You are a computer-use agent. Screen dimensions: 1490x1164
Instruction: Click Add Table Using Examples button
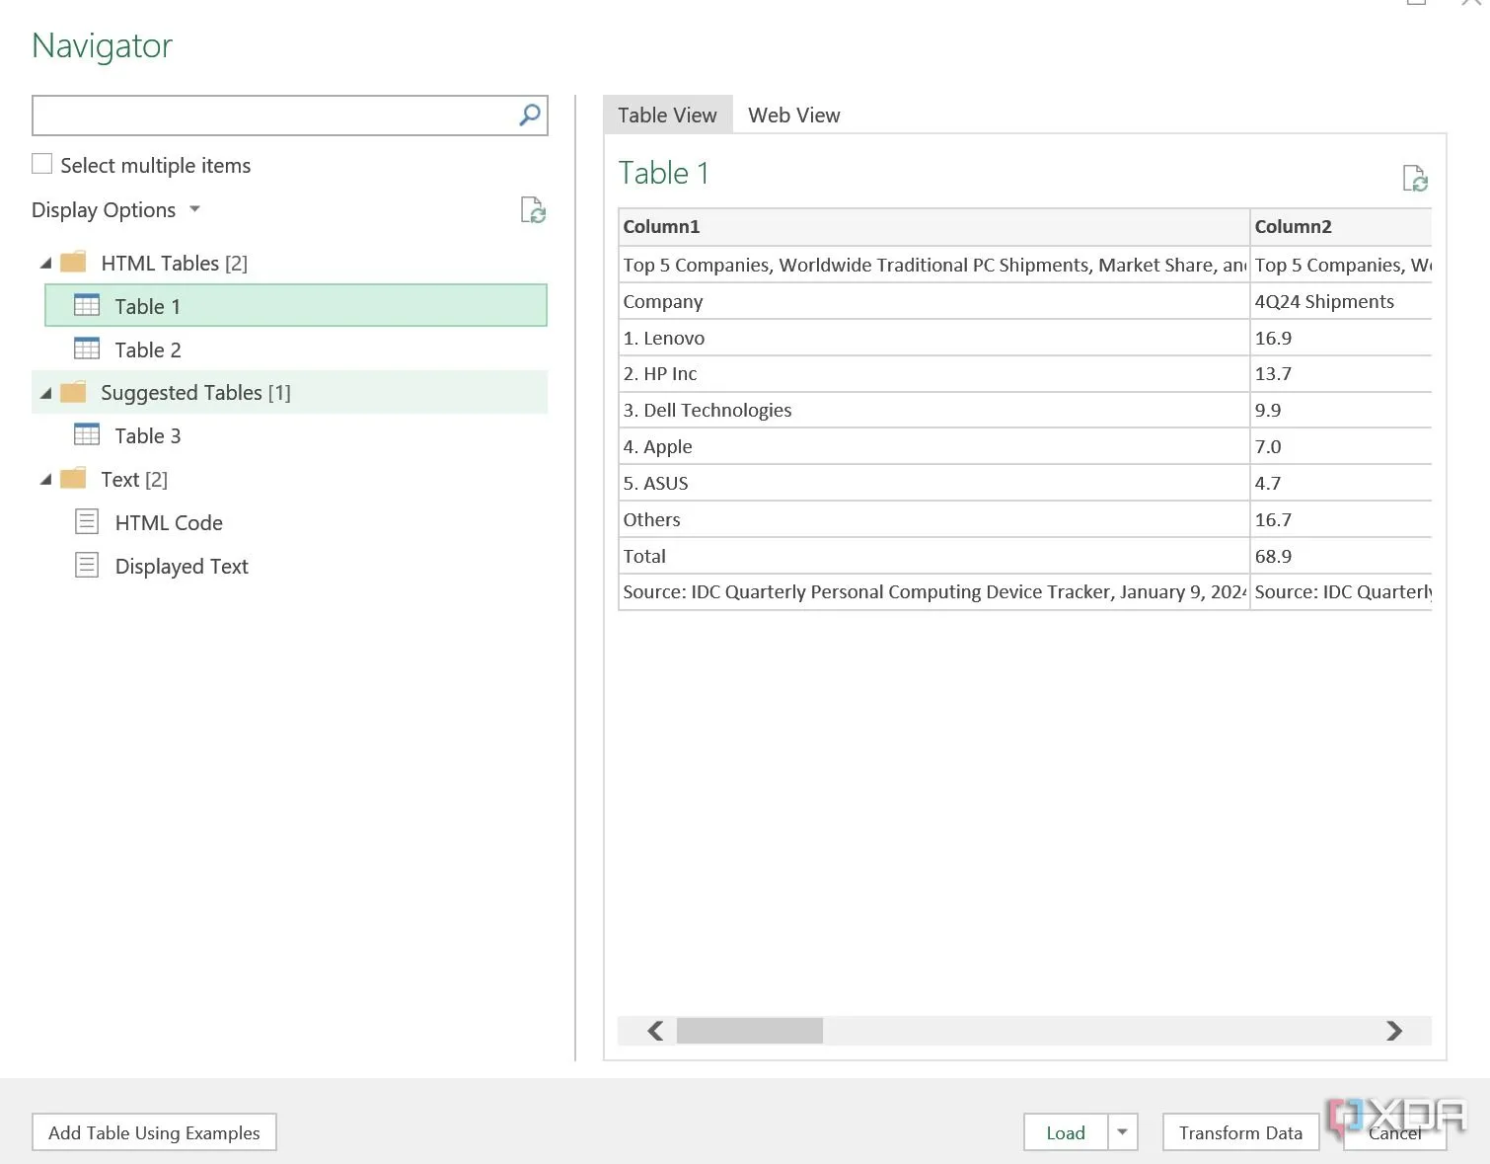pos(154,1132)
